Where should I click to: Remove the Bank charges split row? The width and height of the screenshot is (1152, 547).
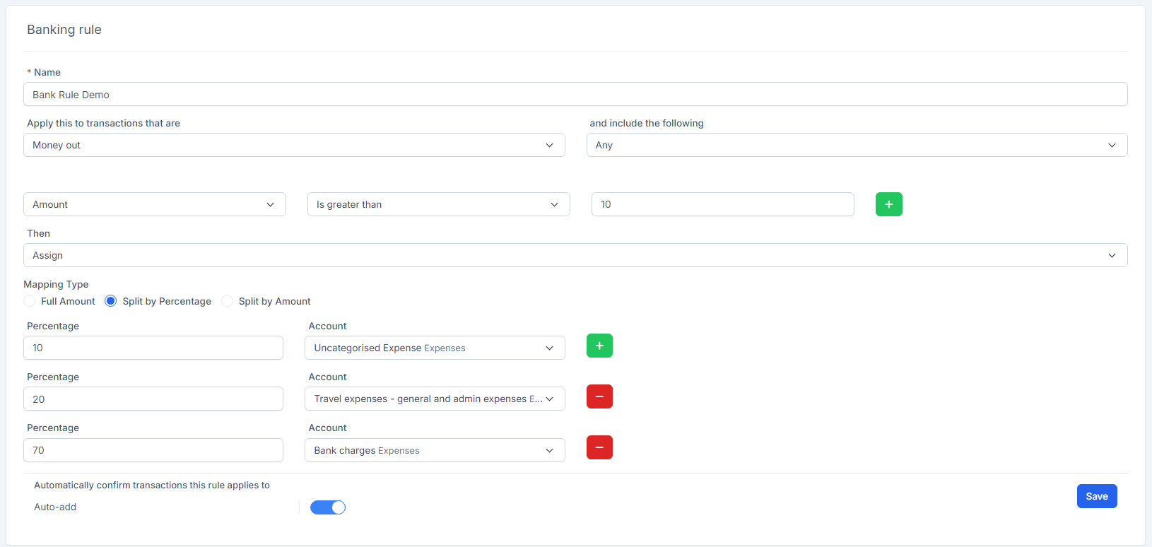pos(599,447)
